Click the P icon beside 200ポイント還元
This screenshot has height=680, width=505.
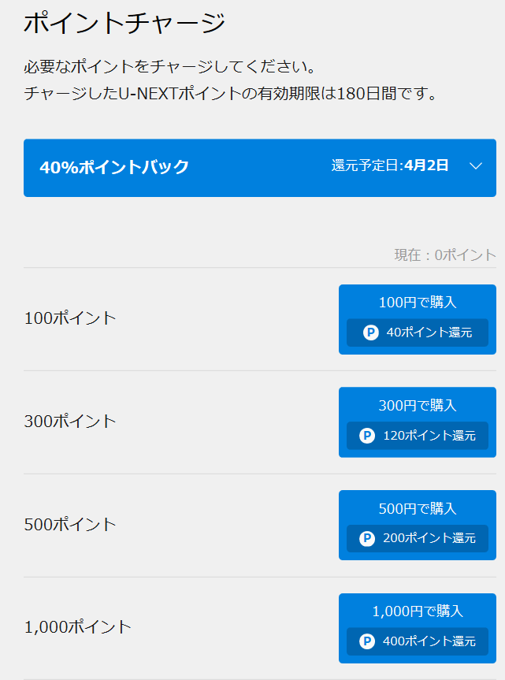tap(367, 538)
